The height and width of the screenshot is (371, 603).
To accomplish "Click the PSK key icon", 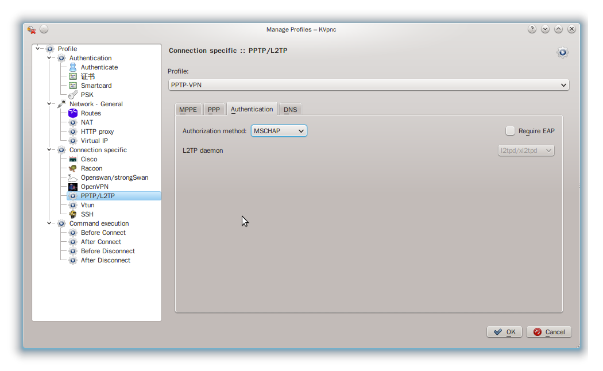I will pyautogui.click(x=73, y=95).
